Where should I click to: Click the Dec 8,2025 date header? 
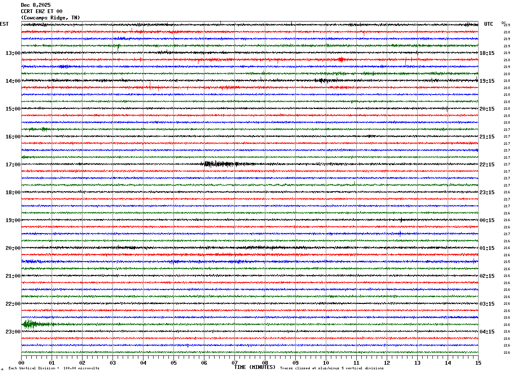point(35,5)
